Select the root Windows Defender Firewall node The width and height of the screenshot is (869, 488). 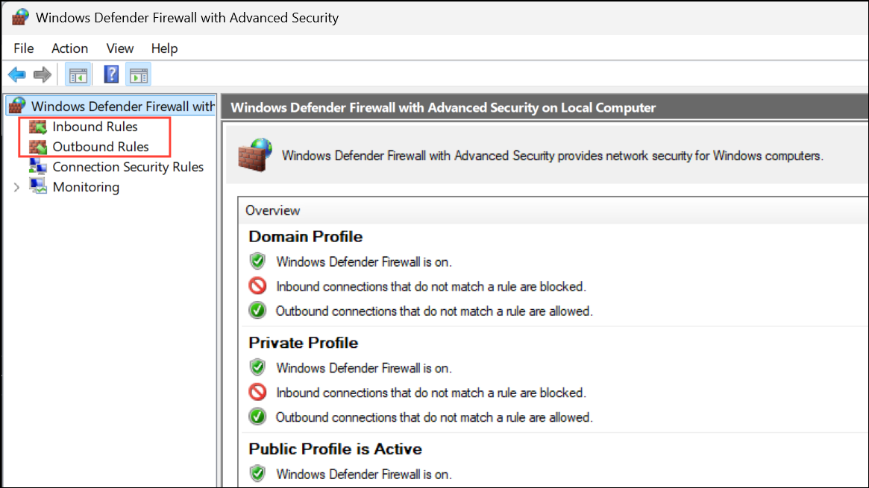coord(122,107)
